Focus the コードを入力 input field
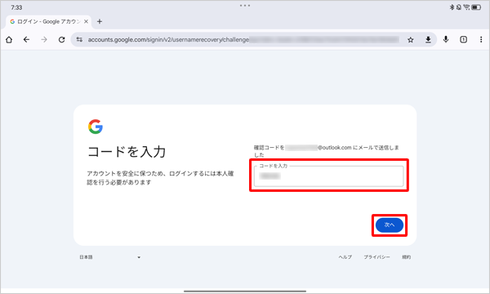The height and width of the screenshot is (294, 490). (x=329, y=176)
